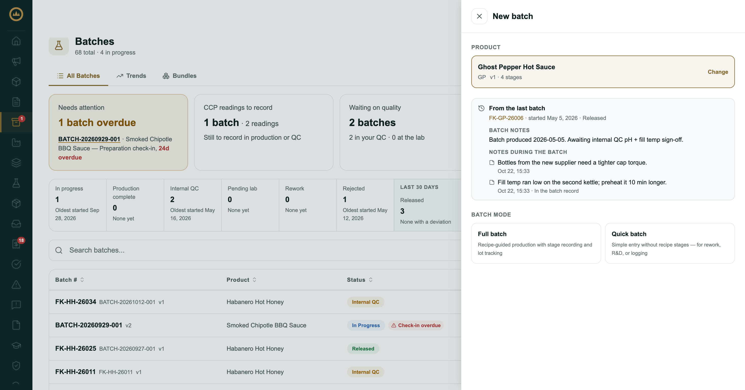Filter by the Internal QC count tile
The height and width of the screenshot is (390, 745).
pos(193,205)
